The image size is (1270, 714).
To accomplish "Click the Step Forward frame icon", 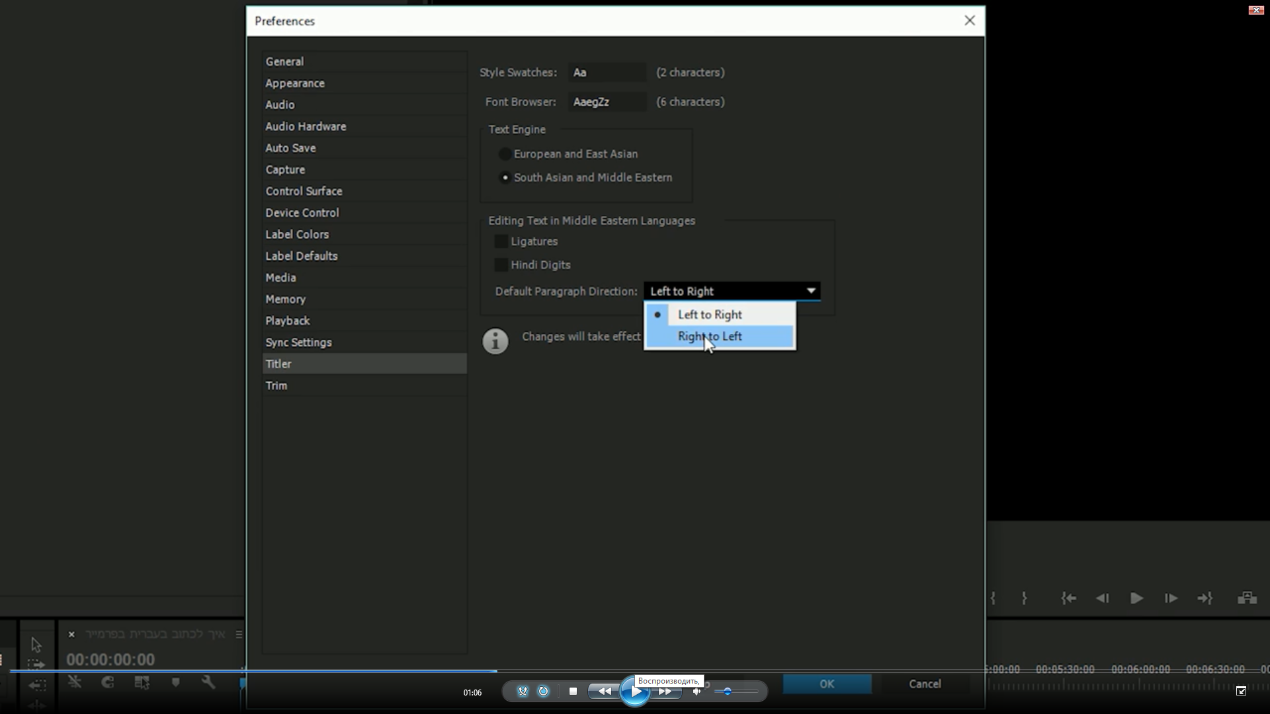I will 1171,598.
